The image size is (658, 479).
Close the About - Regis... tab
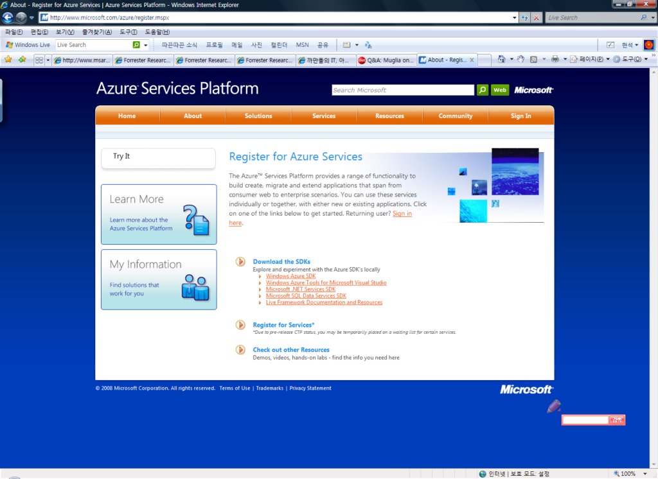tap(472, 60)
